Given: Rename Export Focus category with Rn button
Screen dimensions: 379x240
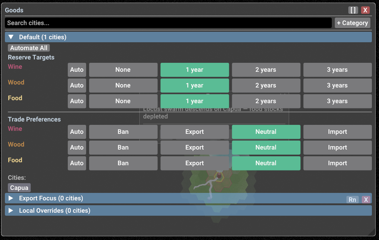Looking at the screenshot, I should (352, 200).
